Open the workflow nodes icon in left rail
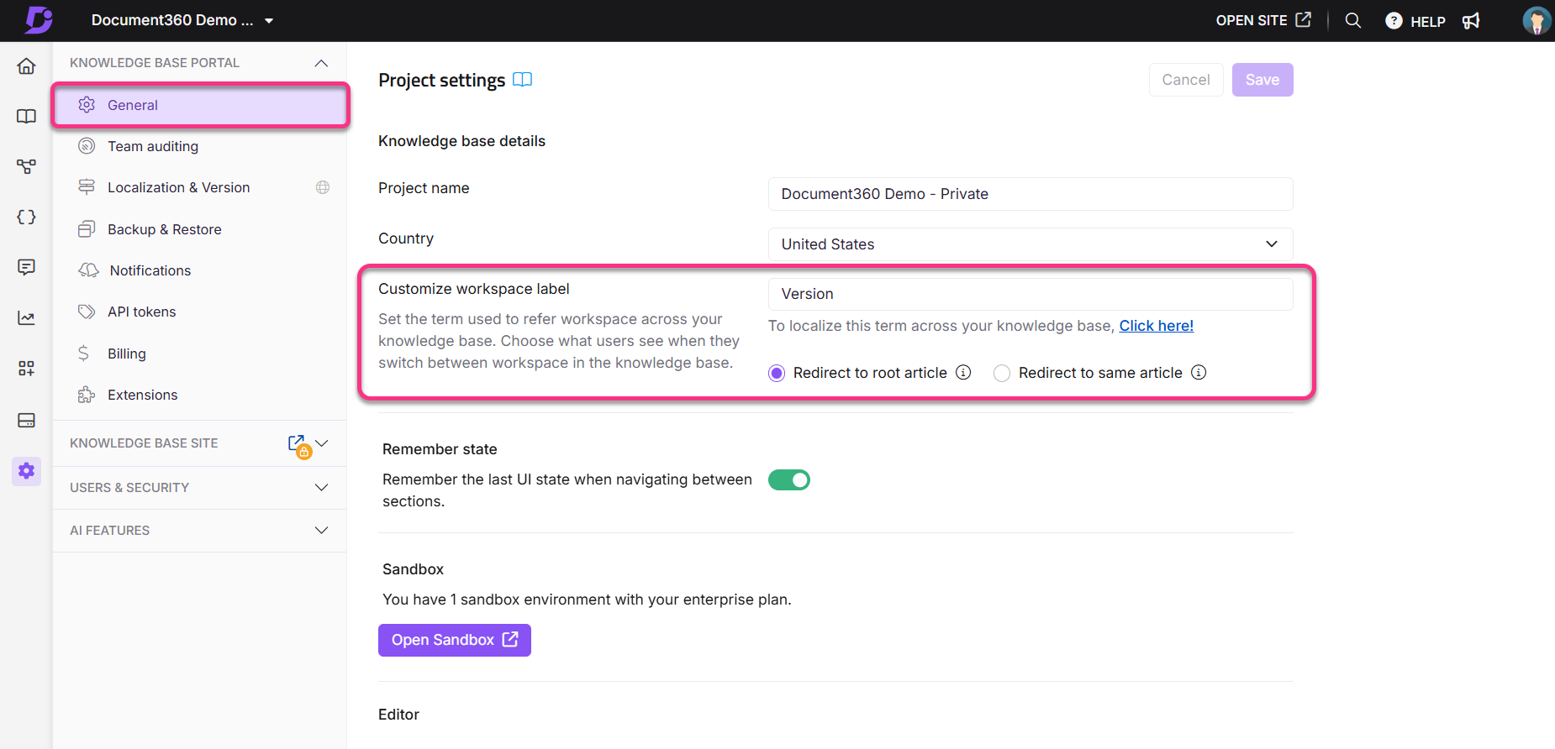Screen dimensions: 1555x749 26,166
